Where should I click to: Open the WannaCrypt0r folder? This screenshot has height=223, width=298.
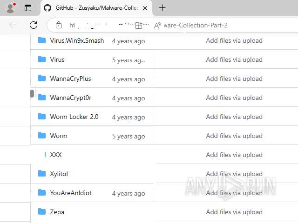pyautogui.click(x=71, y=98)
